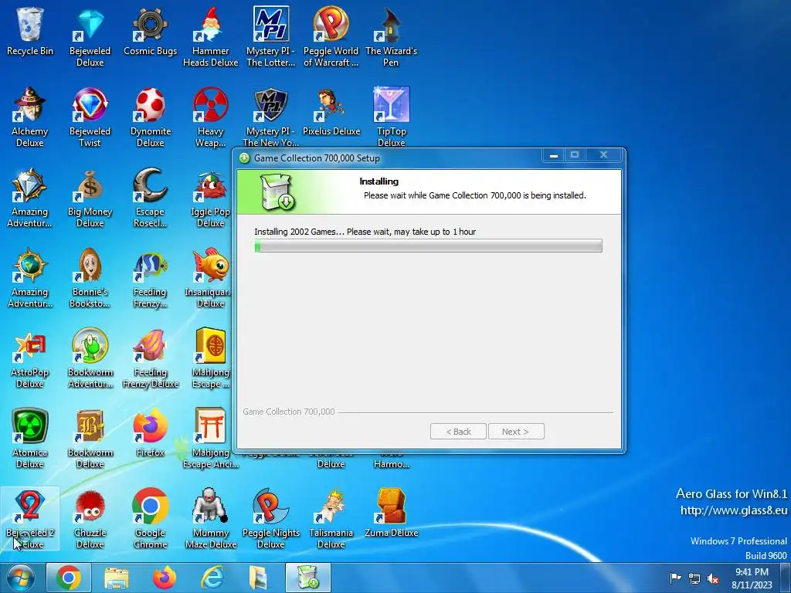
Task: Select Bookworm Adventures worm icon
Action: pos(90,358)
